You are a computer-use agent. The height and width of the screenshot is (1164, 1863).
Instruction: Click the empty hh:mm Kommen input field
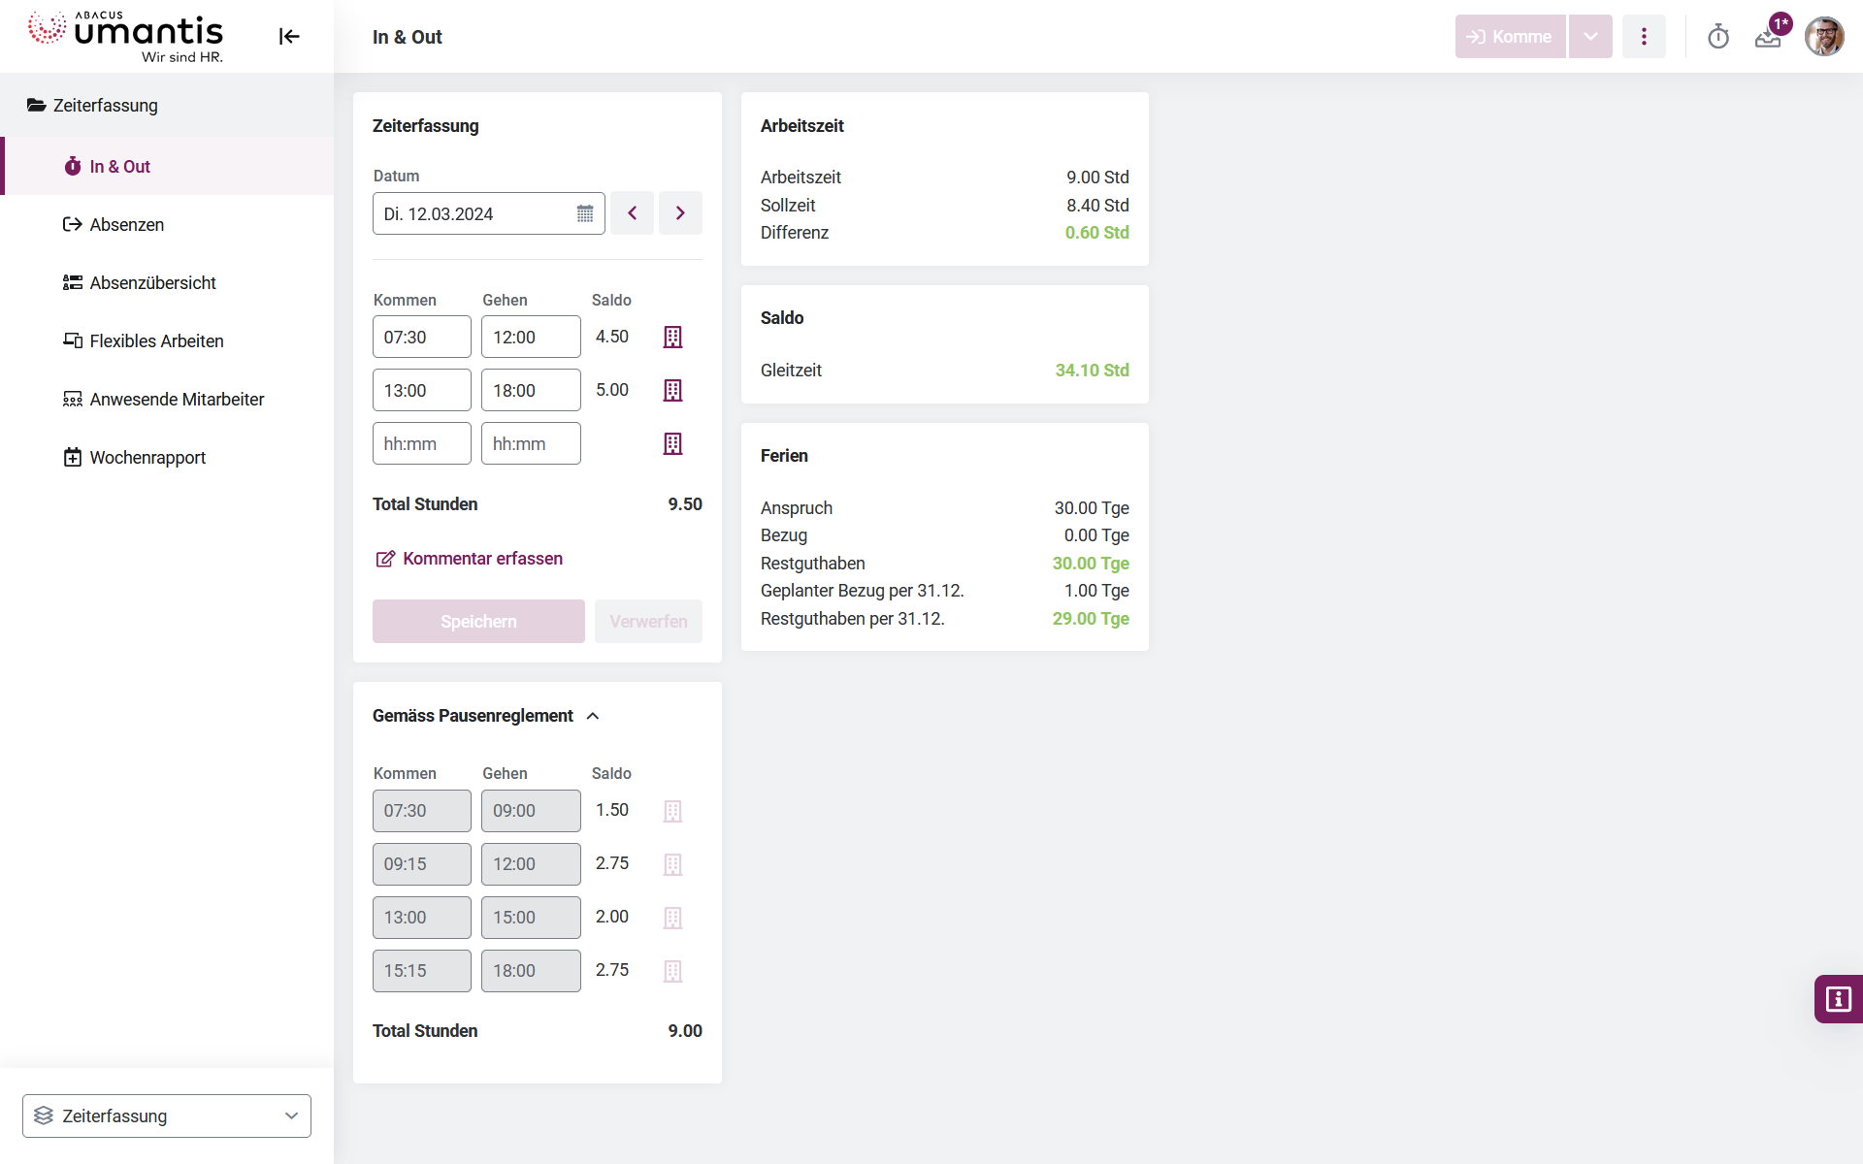pos(421,443)
